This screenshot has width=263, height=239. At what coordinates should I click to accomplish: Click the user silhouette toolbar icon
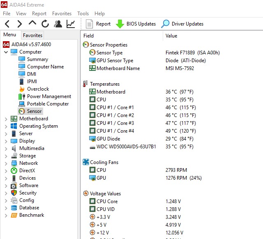tap(58, 24)
